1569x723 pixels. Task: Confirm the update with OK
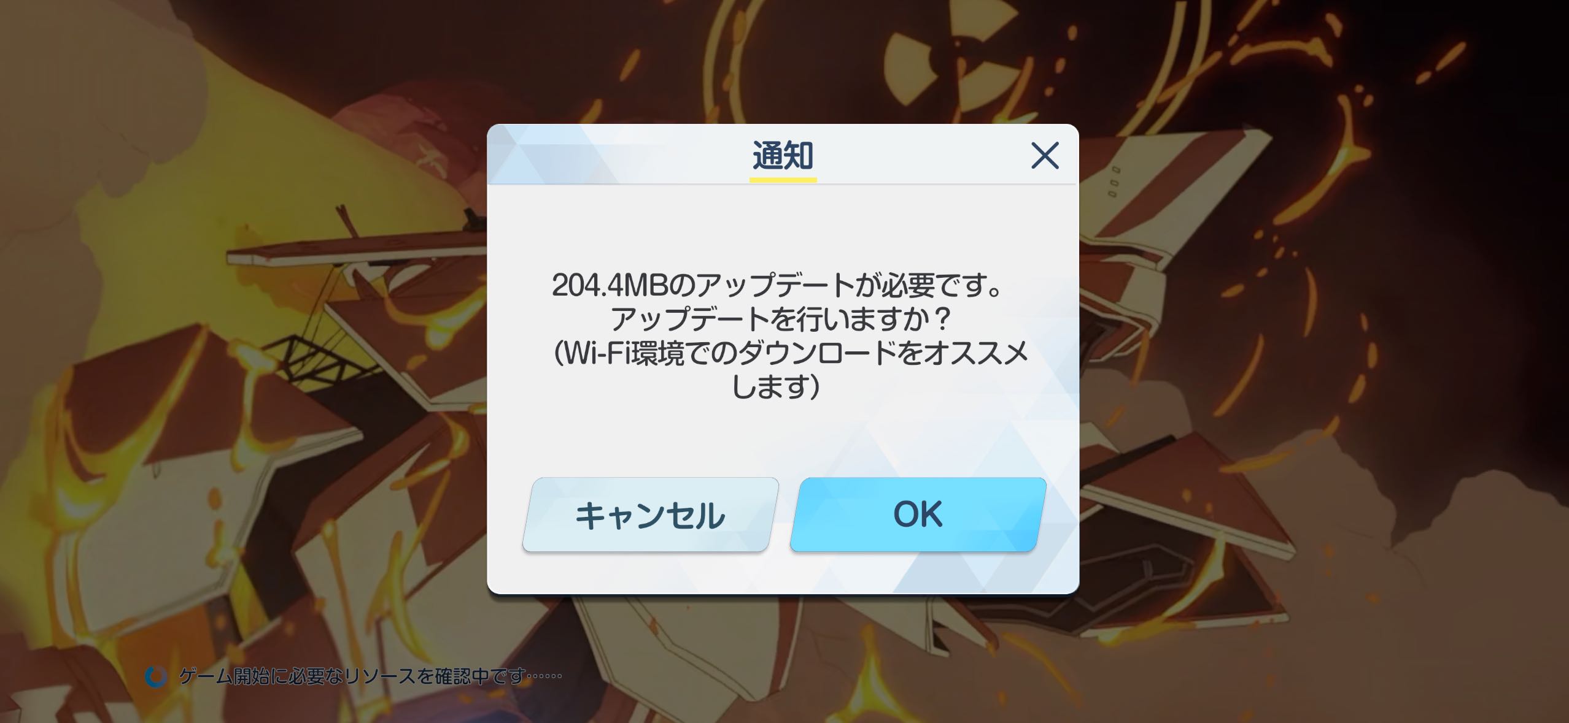(x=918, y=515)
